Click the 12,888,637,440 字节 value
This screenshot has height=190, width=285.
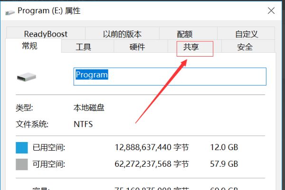[152, 147]
